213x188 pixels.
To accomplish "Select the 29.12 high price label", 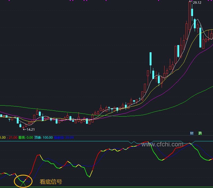I will 197,3.
